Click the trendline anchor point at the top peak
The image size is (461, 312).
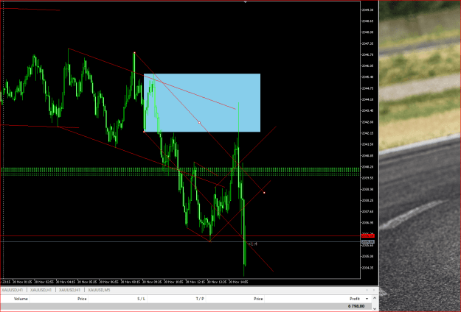tap(134, 53)
